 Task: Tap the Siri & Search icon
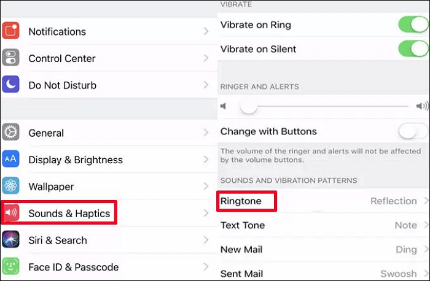(10, 241)
